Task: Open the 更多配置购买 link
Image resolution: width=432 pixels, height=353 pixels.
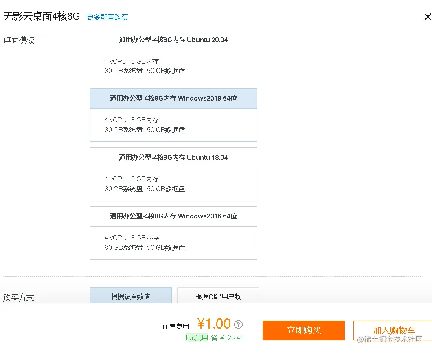Action: [107, 17]
